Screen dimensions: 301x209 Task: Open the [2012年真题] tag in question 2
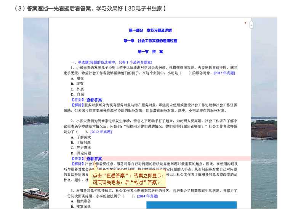coord(101,132)
